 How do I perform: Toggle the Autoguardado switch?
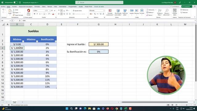click(x=16, y=2)
